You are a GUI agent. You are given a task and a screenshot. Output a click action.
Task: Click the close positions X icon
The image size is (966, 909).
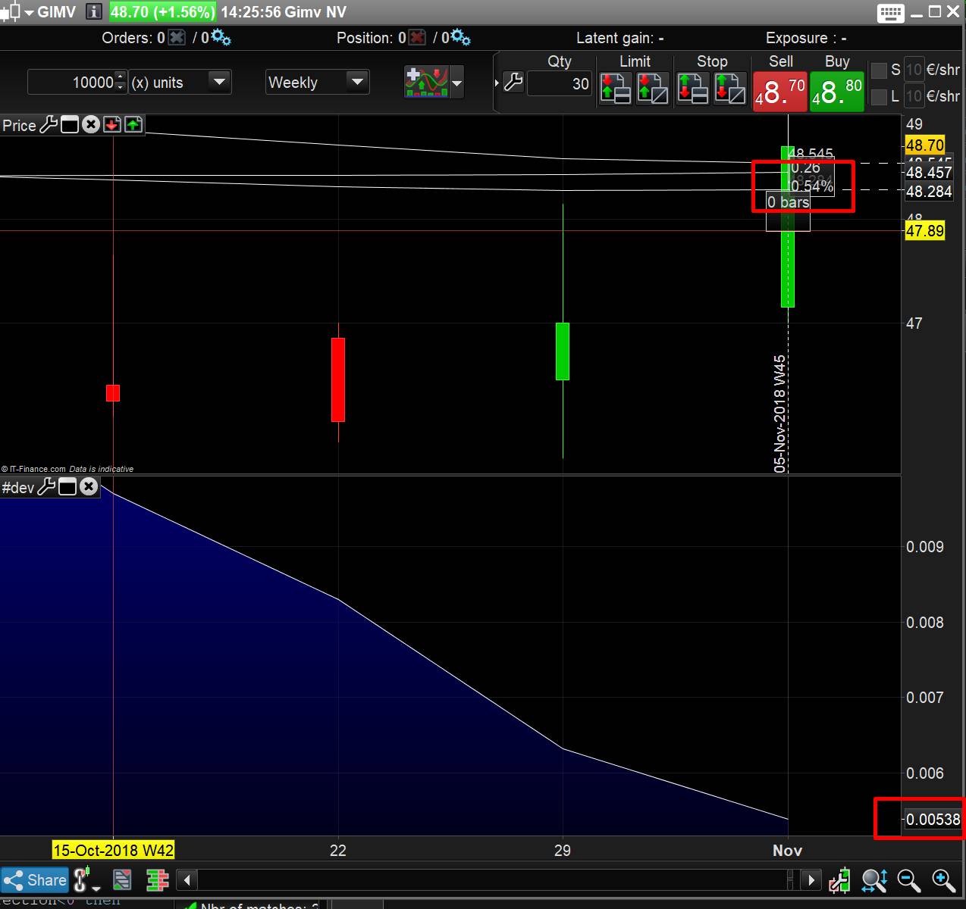point(417,38)
